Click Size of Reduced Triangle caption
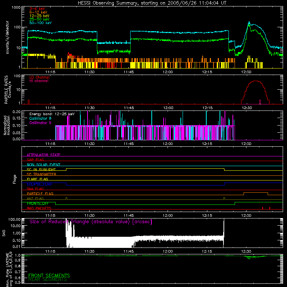287x287 pixels. coord(91,222)
